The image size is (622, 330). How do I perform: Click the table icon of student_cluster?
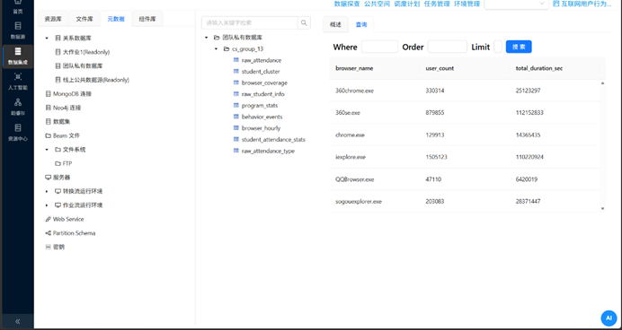pyautogui.click(x=236, y=71)
